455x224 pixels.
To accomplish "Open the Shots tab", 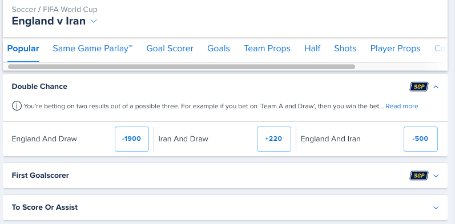I will pos(345,48).
